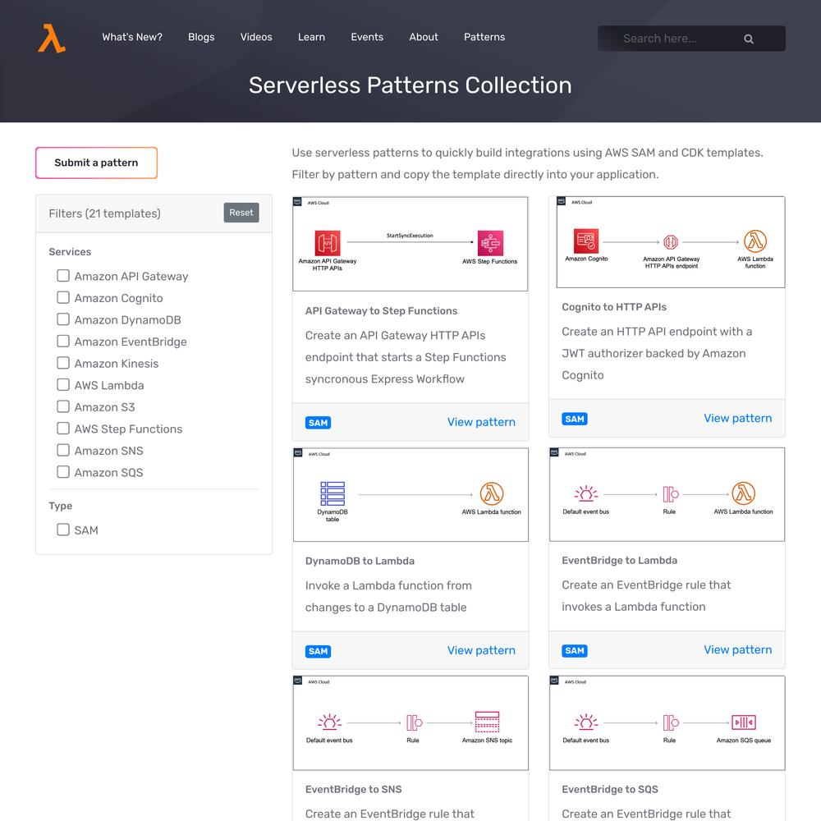Open the Patterns nav item

(484, 37)
